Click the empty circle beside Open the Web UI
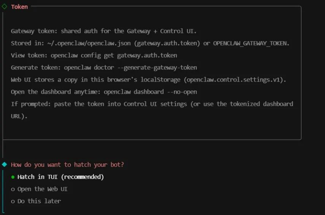This screenshot has width=325, height=215. pyautogui.click(x=13, y=189)
